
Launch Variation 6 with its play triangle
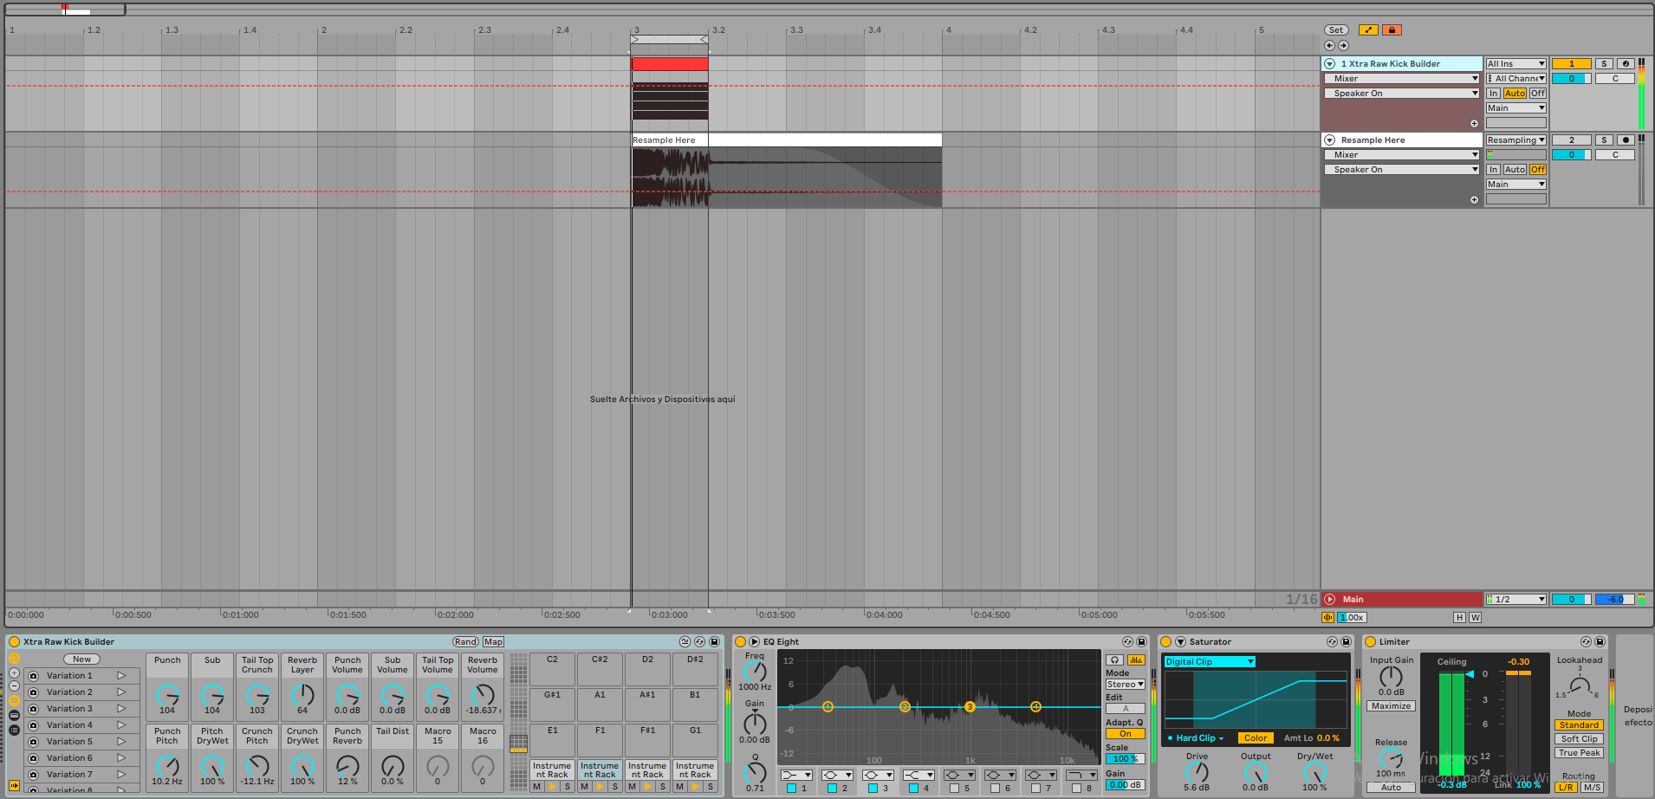pyautogui.click(x=121, y=758)
